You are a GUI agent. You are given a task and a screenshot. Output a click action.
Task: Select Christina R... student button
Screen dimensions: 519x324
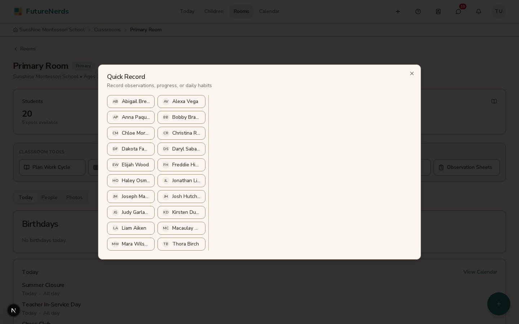[181, 133]
